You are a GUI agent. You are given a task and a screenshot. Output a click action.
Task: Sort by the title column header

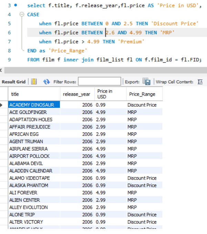[34, 94]
